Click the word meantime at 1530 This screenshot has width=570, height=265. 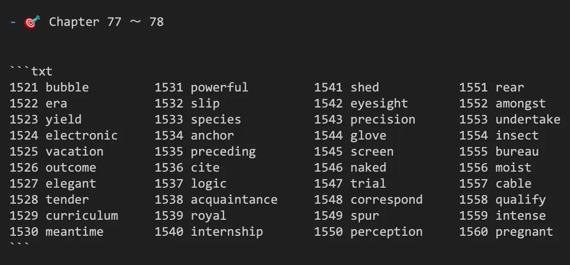[75, 232]
